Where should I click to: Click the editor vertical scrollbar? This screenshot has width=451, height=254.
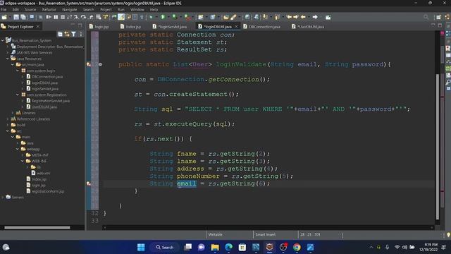pos(438,147)
